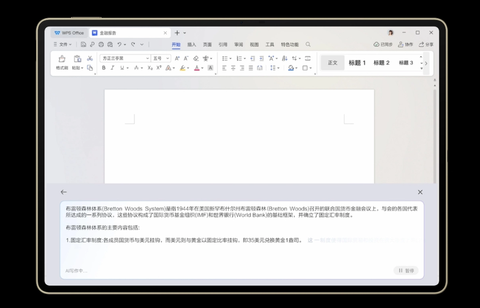Click the text highlight color button
The image size is (480, 308).
(182, 68)
